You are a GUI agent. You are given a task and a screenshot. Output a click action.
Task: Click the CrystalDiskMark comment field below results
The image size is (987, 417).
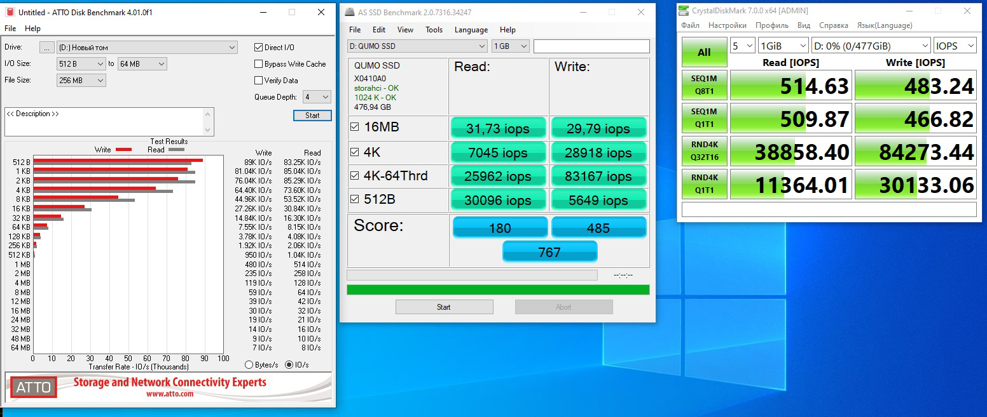[x=829, y=209]
